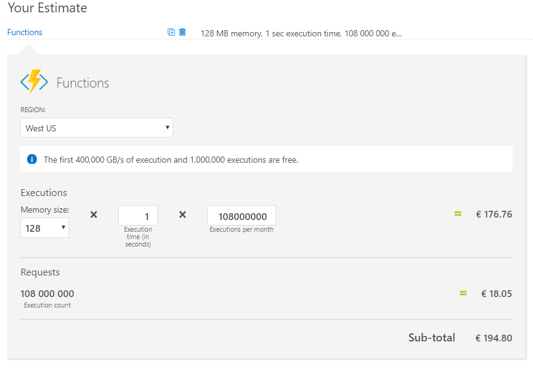Click the Executions per month input field
The image size is (533, 371).
tap(242, 216)
